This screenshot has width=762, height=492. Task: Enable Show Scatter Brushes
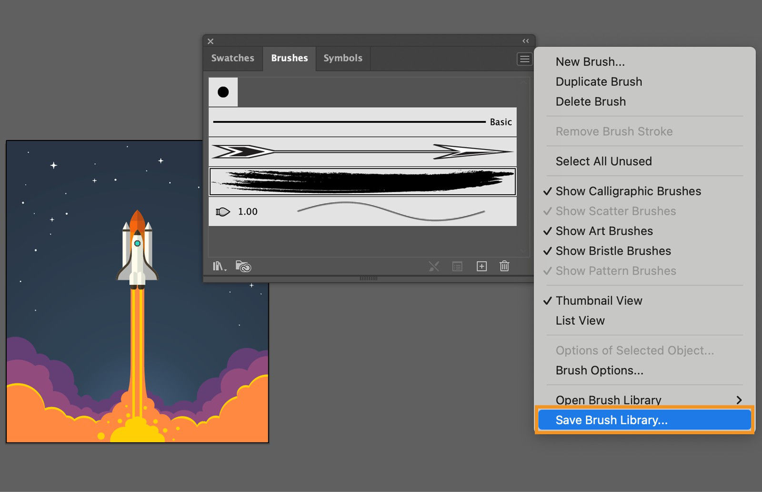(615, 211)
